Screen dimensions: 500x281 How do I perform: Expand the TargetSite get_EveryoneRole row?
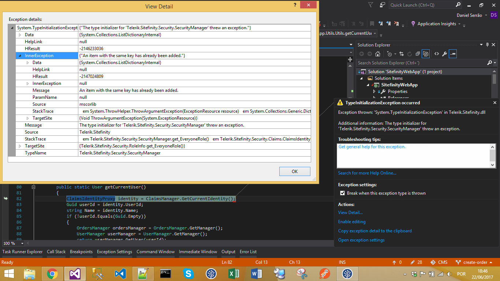[x=20, y=146]
